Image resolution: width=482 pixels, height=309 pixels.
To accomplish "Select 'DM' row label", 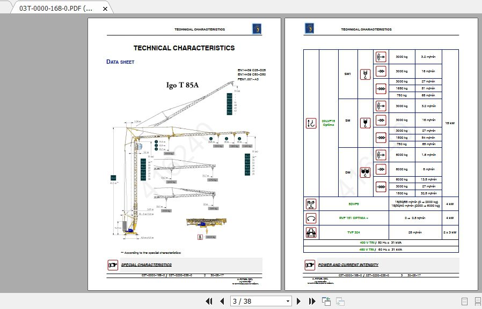I will click(348, 172).
